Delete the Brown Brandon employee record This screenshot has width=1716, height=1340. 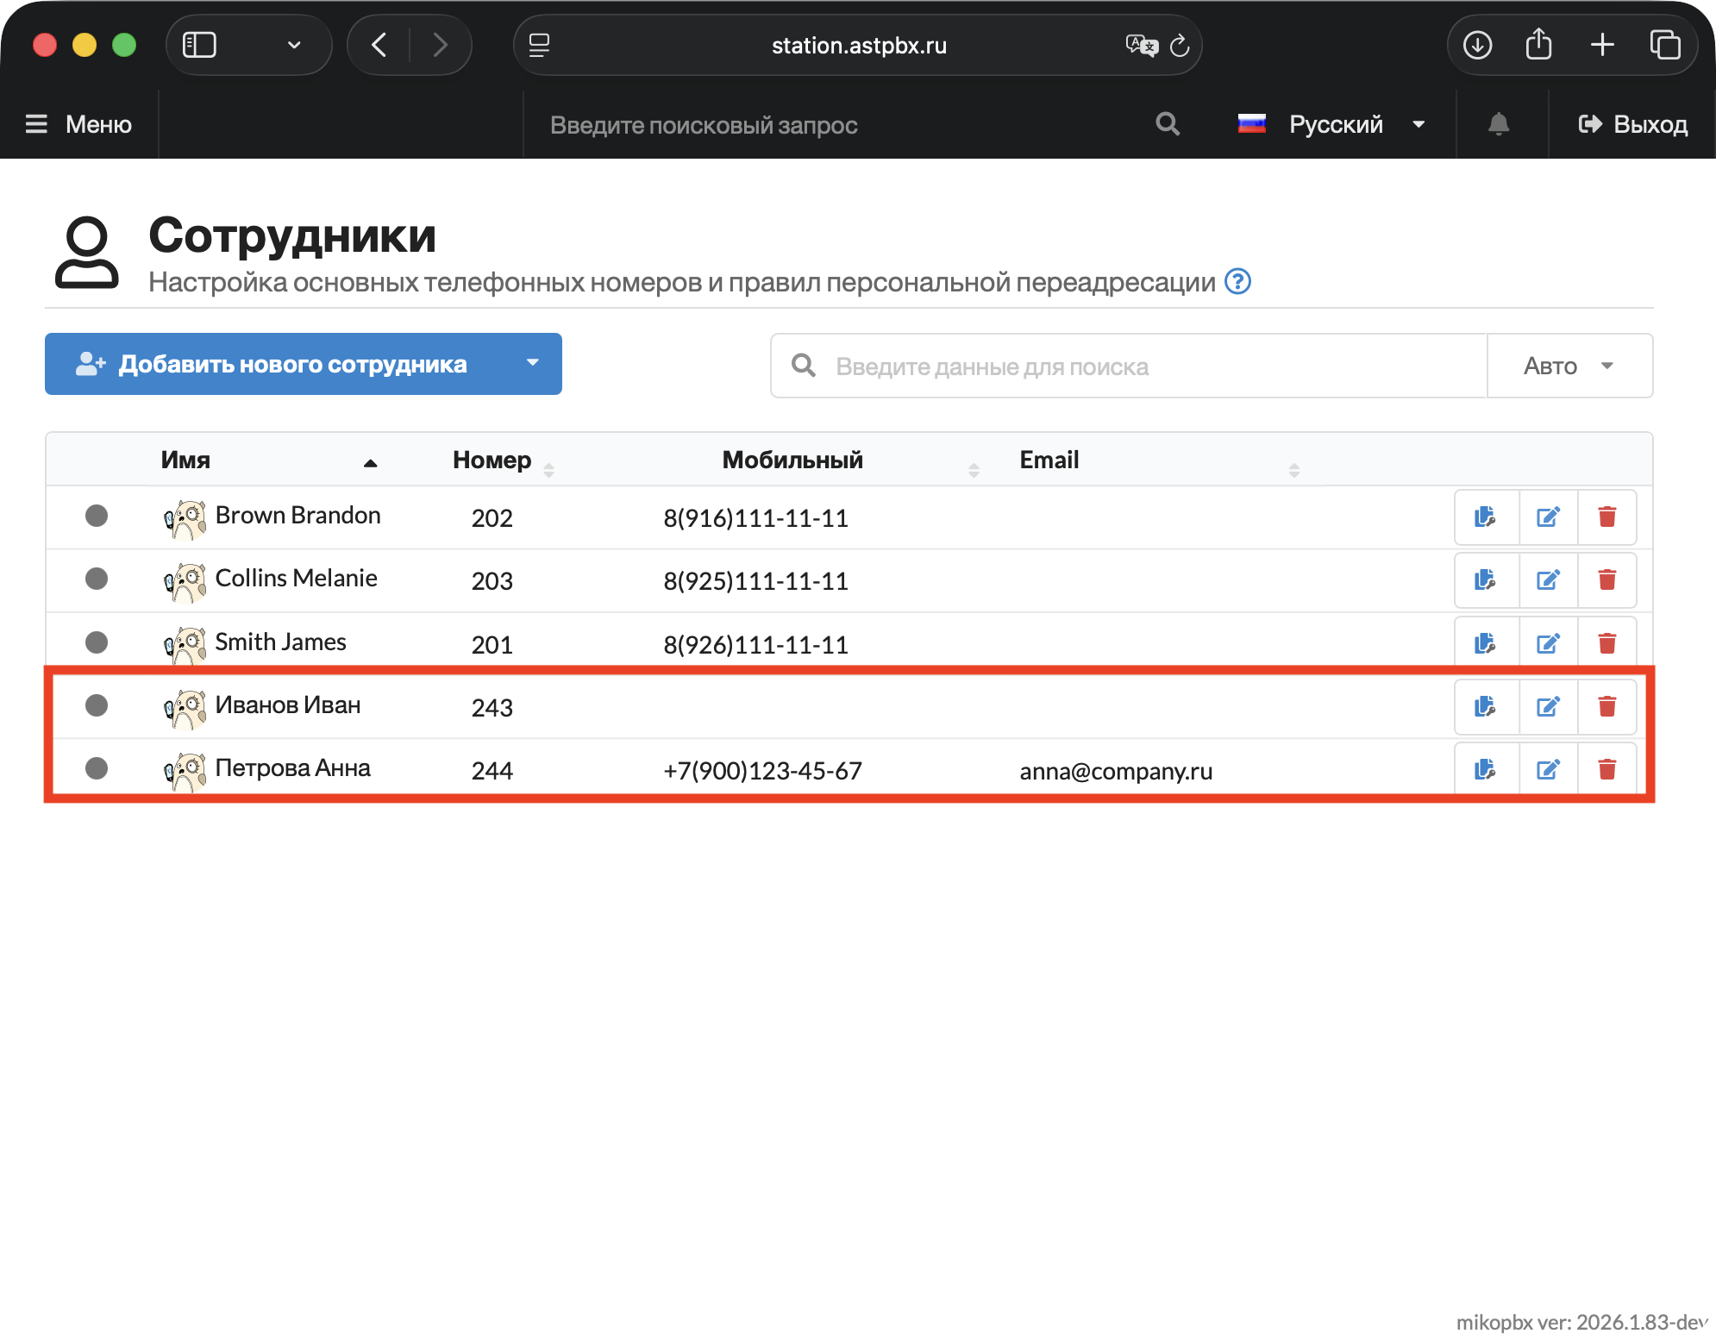click(1606, 517)
